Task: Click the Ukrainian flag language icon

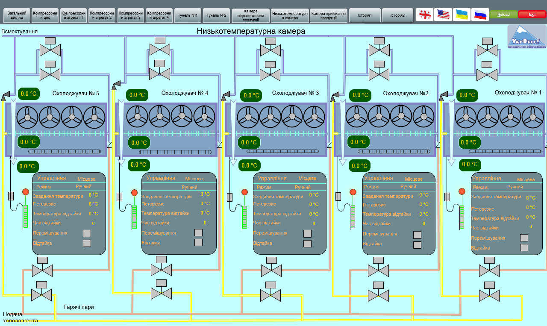Action: pos(462,15)
